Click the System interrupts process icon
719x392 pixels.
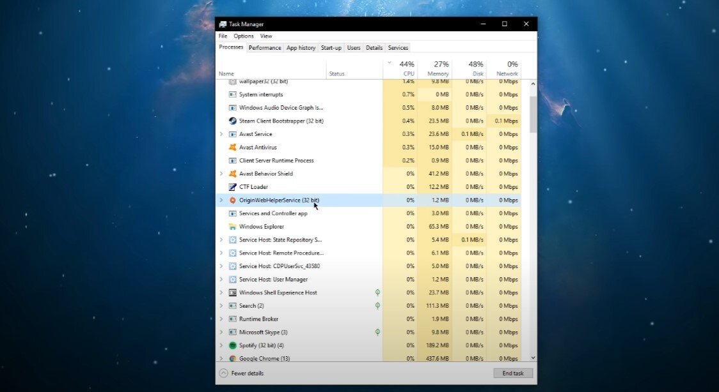[232, 94]
